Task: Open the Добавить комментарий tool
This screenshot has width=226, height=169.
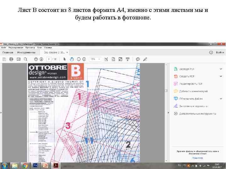Action: point(191,91)
